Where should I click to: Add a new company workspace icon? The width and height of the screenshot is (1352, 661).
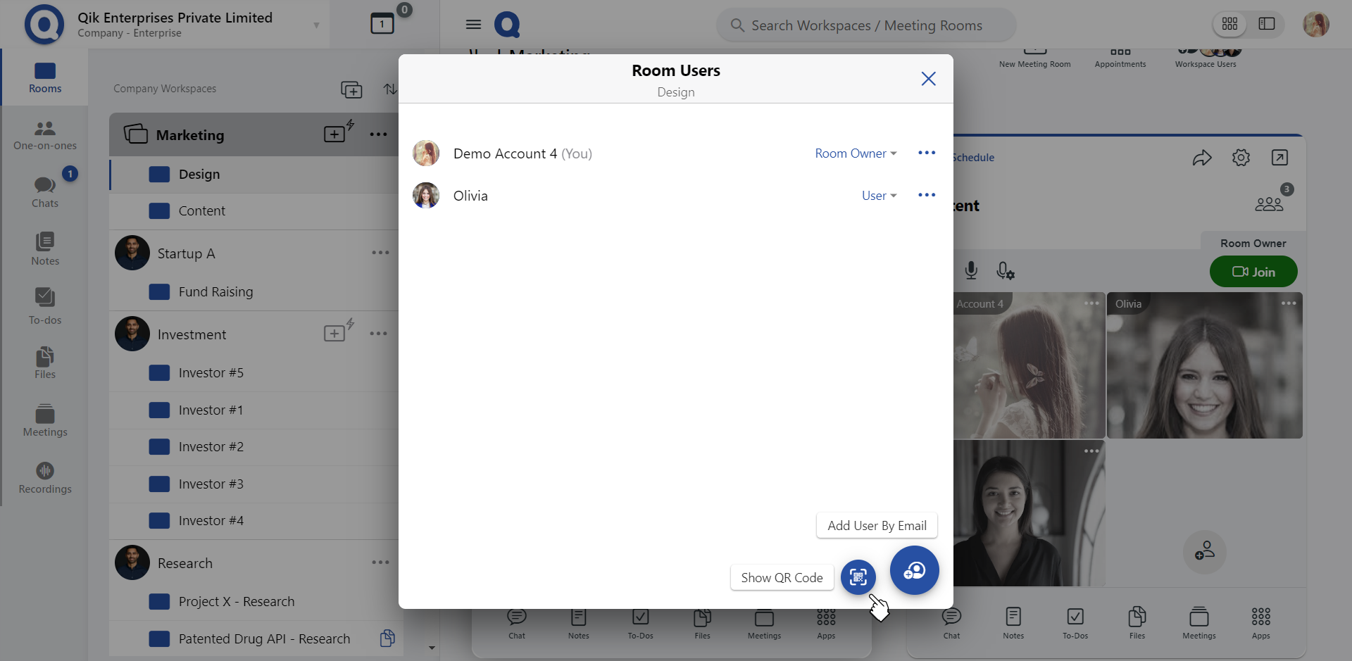351,89
